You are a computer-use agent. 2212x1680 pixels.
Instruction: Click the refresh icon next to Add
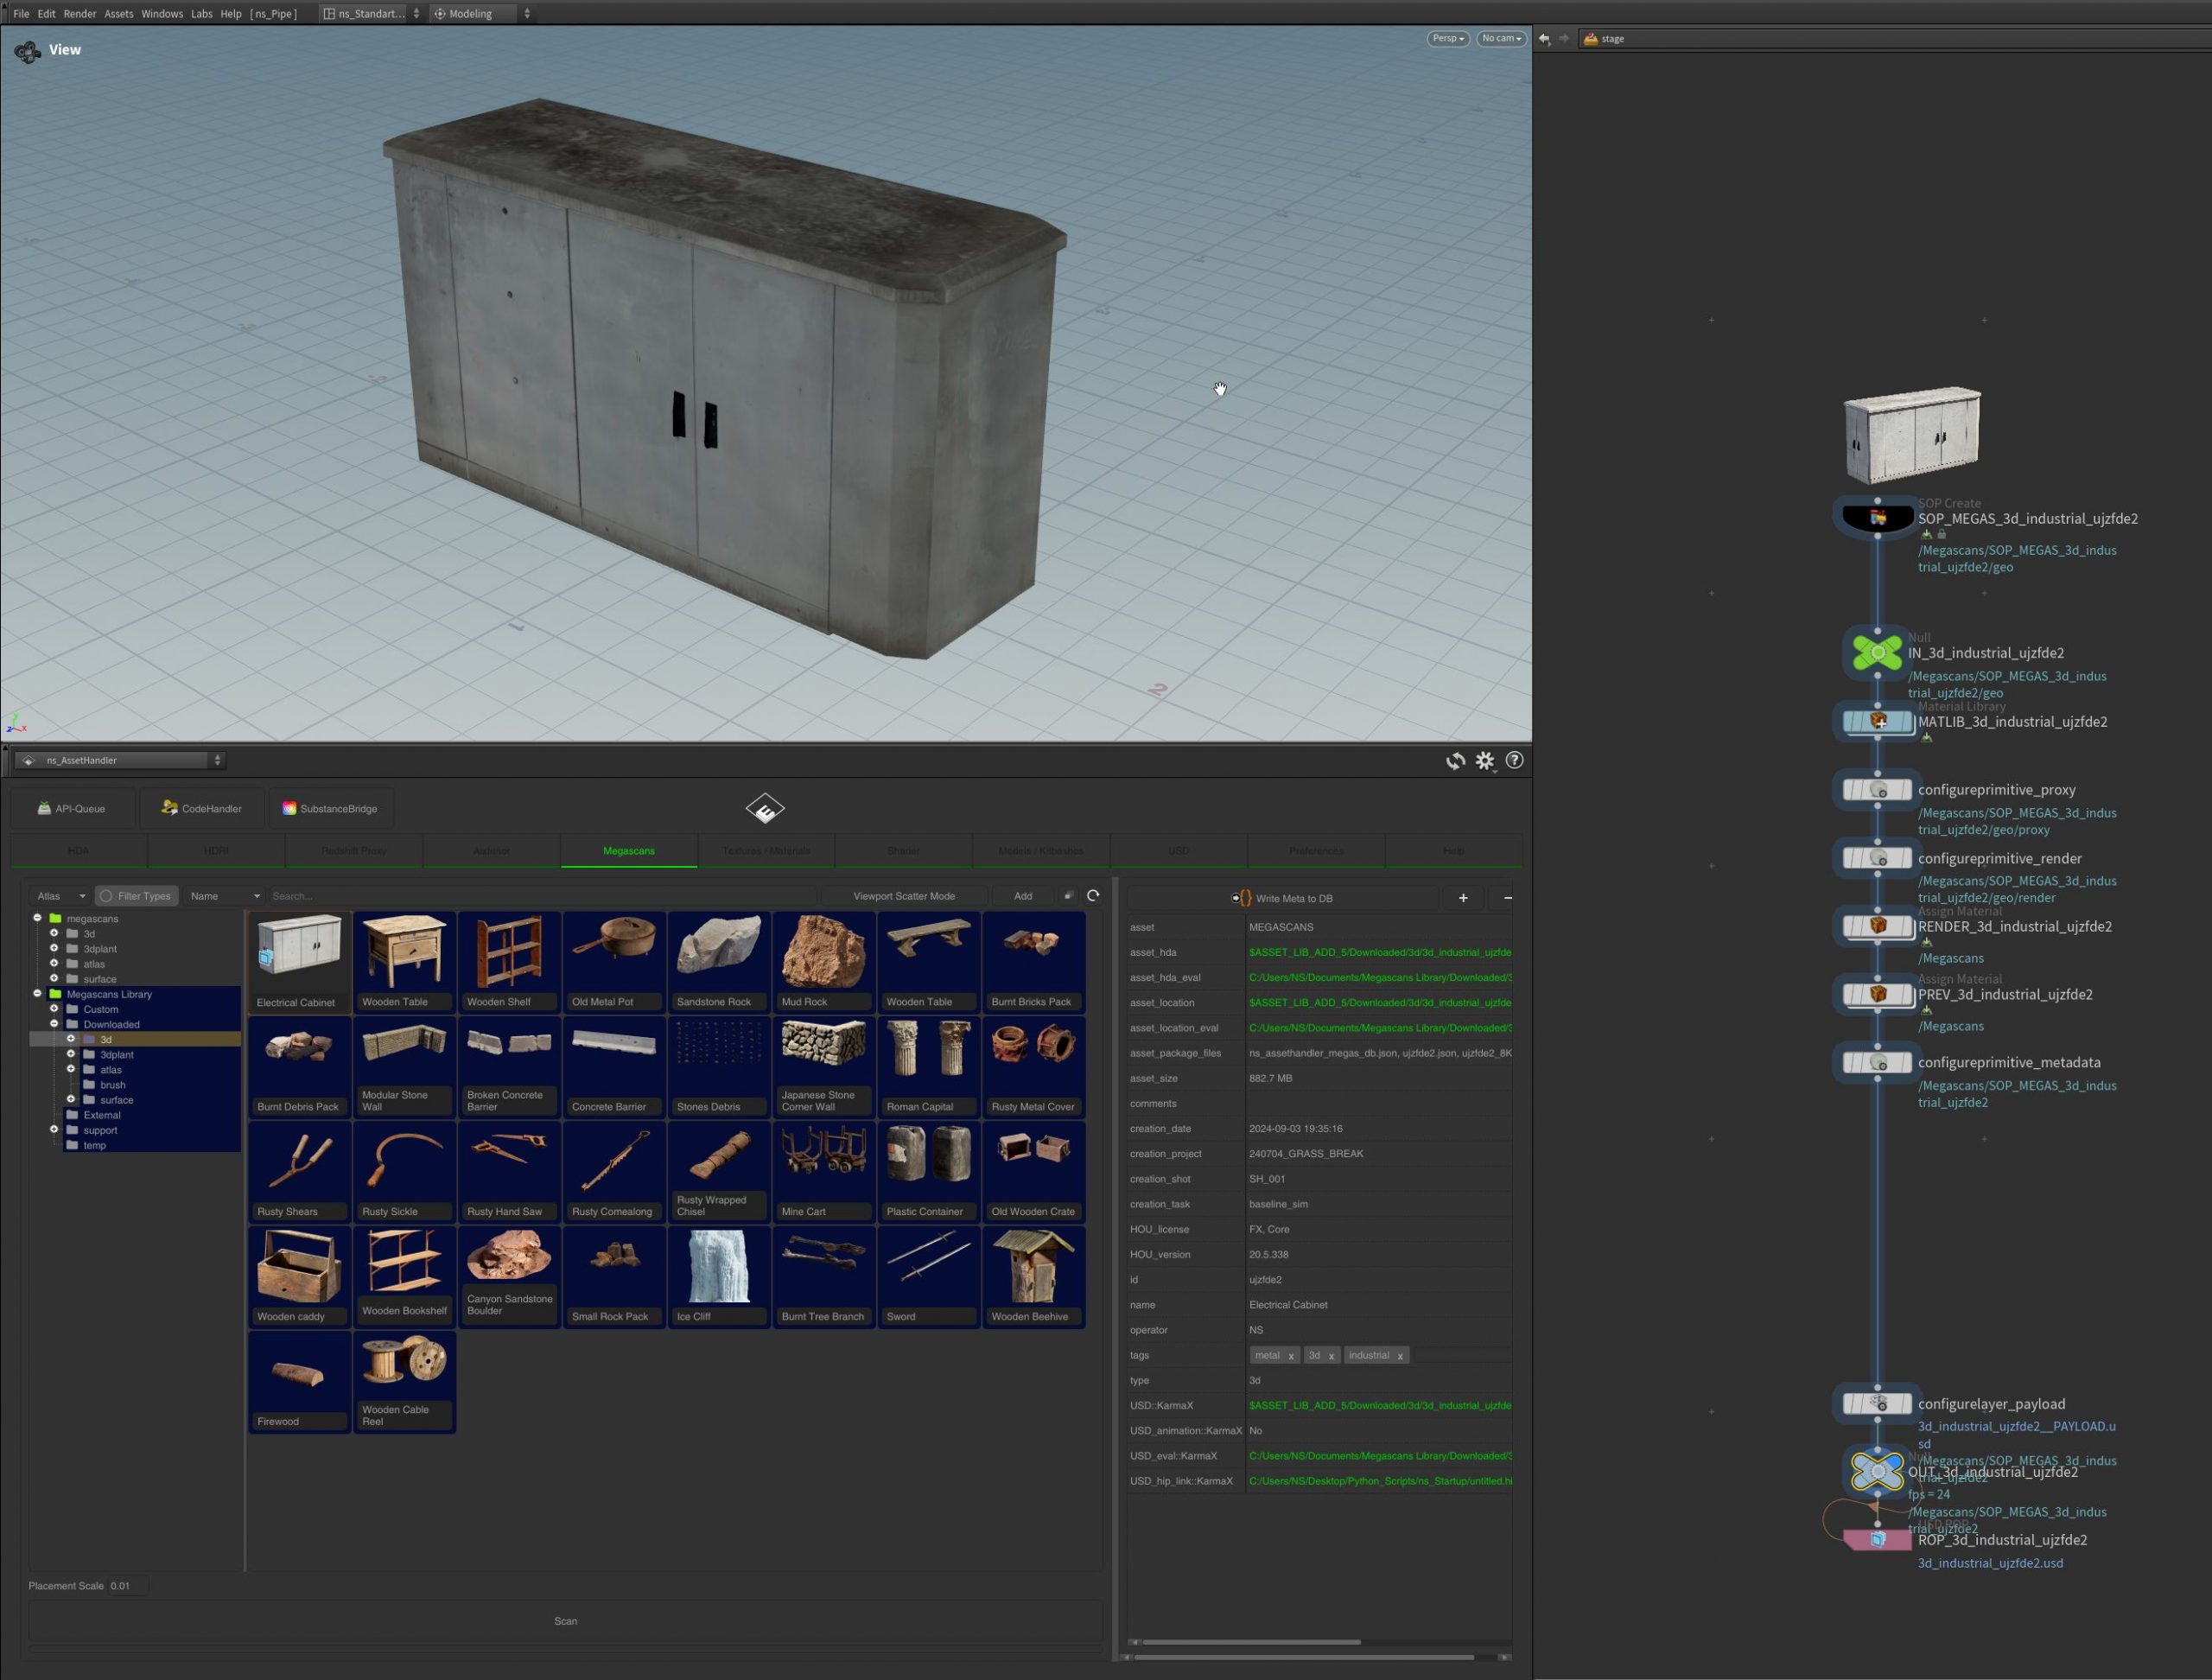(1093, 896)
